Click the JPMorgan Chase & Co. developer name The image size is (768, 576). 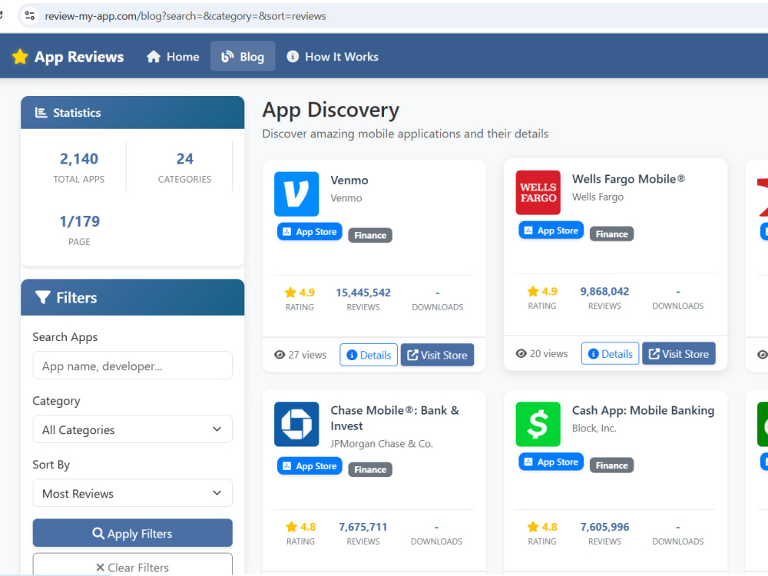pyautogui.click(x=382, y=444)
